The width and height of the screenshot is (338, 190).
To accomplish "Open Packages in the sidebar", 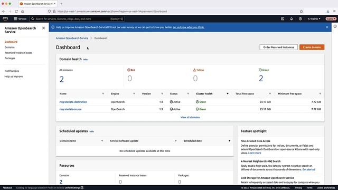I will [x=10, y=58].
